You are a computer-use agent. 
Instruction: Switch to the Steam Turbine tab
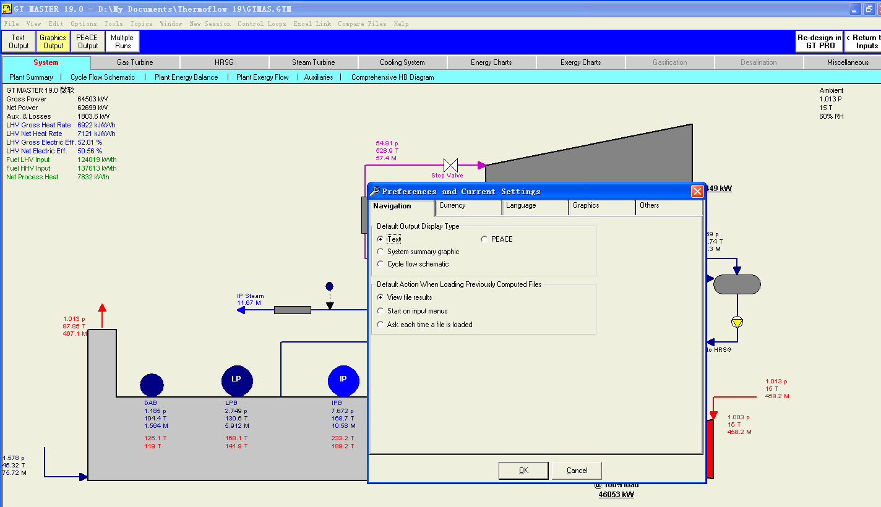tap(314, 62)
